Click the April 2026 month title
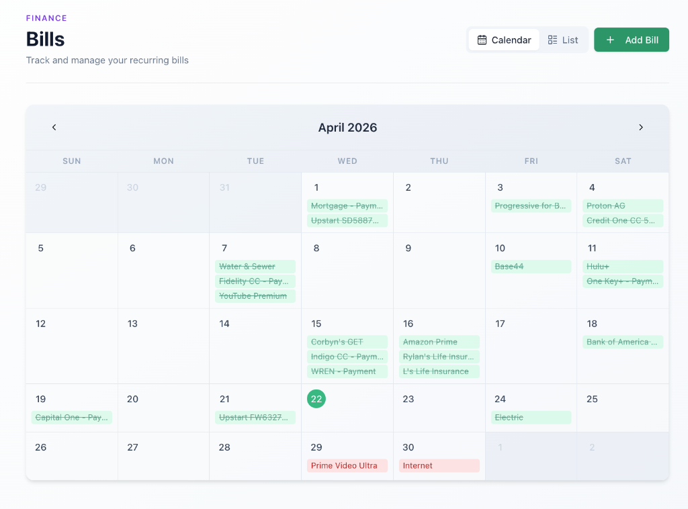The width and height of the screenshot is (688, 509). tap(347, 127)
